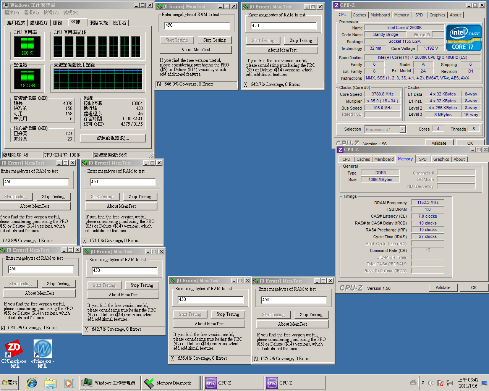Click RAM megabytes field in 625.5% MemTest

point(294,300)
